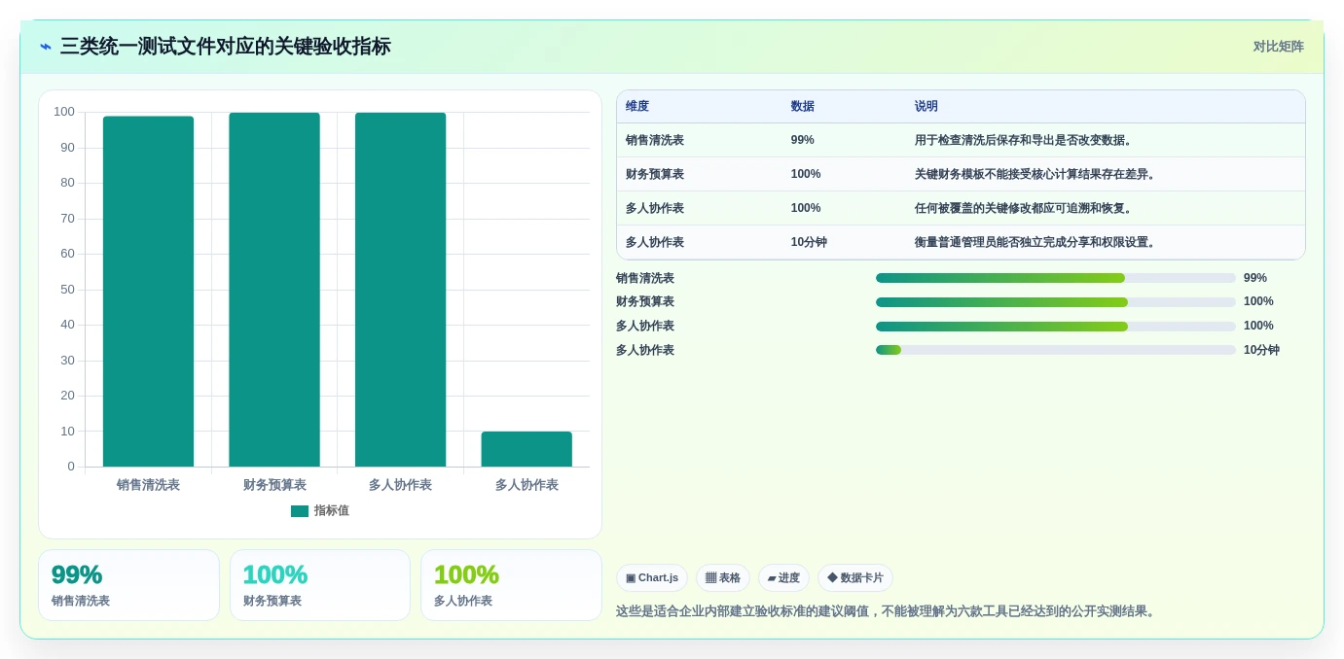The image size is (1344, 659).
Task: Click the description 用于检查清洗后保存和导出是否改变数据。
Action: [1024, 140]
